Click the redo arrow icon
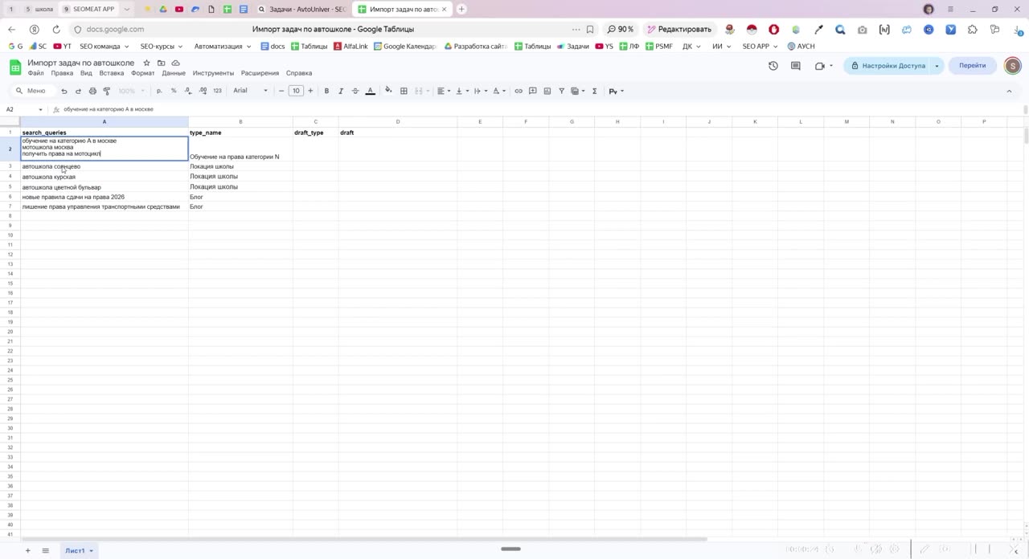The height and width of the screenshot is (559, 1029). [x=78, y=91]
